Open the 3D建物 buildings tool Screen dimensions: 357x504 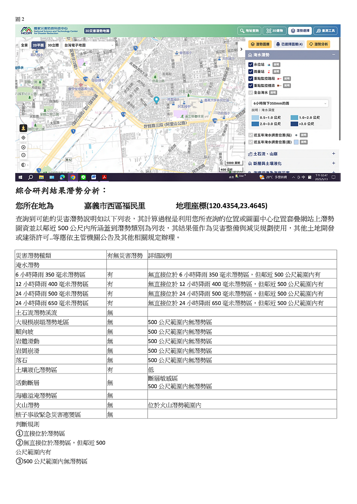[x=275, y=31]
